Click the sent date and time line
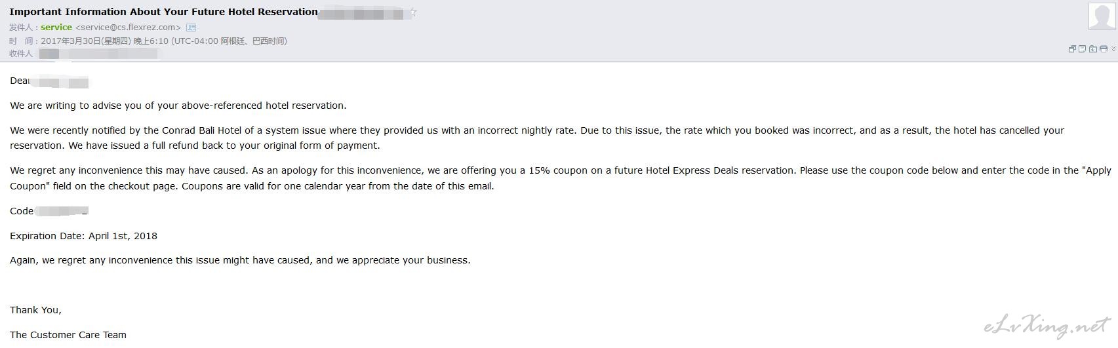 (x=148, y=41)
